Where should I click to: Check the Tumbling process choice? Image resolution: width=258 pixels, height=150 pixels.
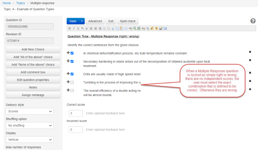click(x=72, y=82)
